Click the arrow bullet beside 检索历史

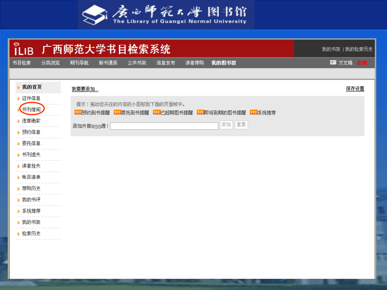click(x=18, y=234)
